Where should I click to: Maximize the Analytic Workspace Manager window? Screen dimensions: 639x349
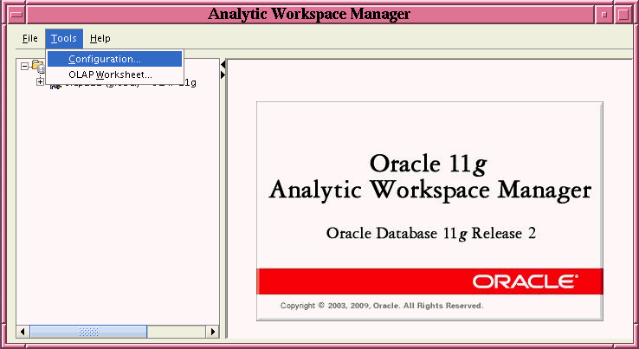pyautogui.click(x=623, y=14)
